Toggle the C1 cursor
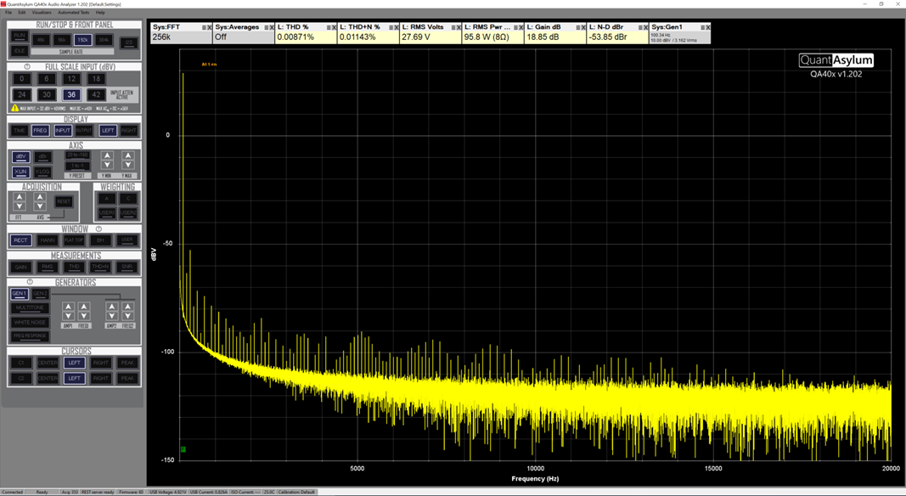 pos(20,363)
